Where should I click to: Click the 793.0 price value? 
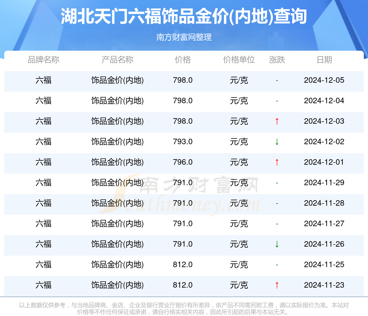tap(183, 142)
